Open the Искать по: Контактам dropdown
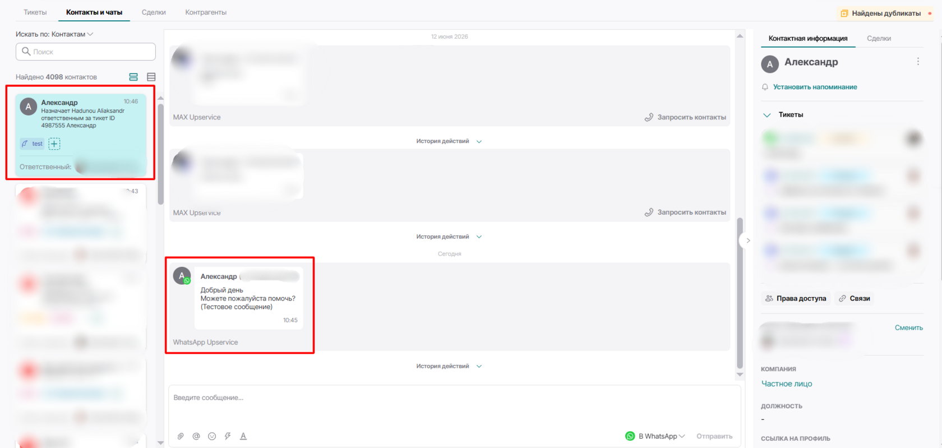 point(54,34)
